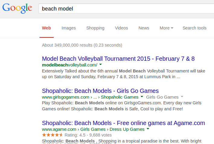Open the Videos results tab
Image resolution: width=214 pixels, height=144 pixels.
point(121,28)
